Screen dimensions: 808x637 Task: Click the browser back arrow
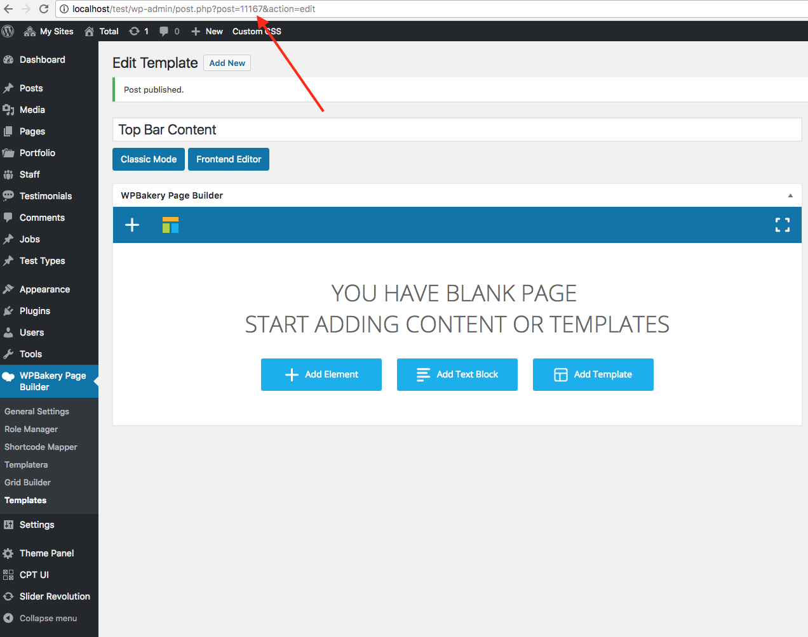pos(8,9)
